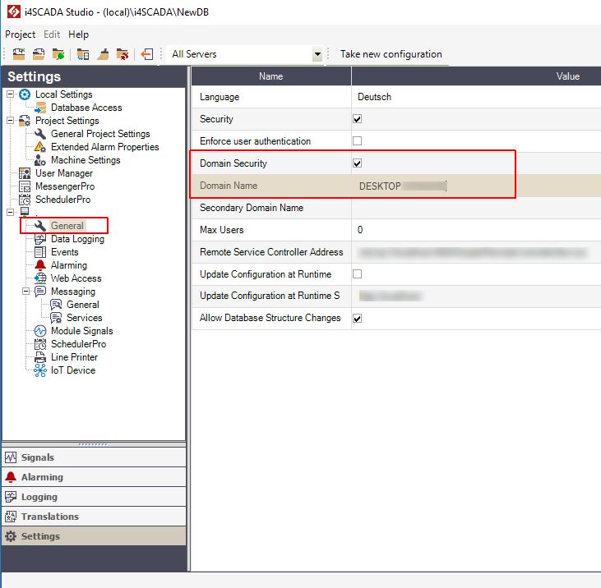Click the broom cleanup toolbar icon
The image size is (601, 588).
103,54
